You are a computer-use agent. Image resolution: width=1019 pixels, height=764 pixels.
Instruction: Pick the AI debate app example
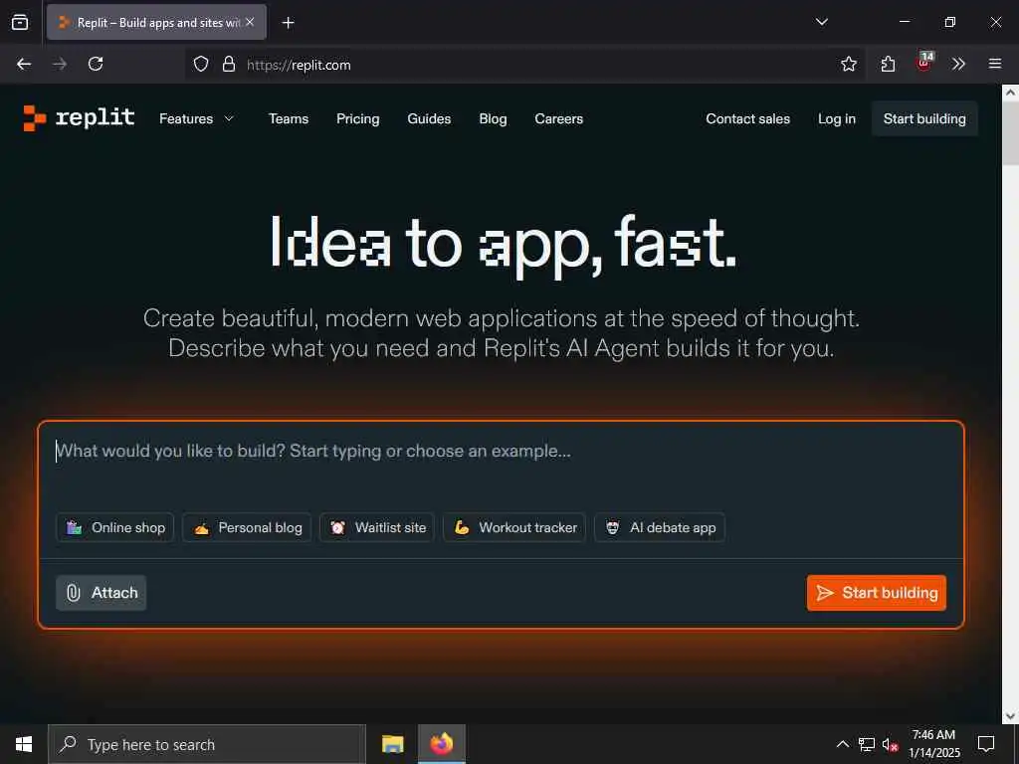660,527
